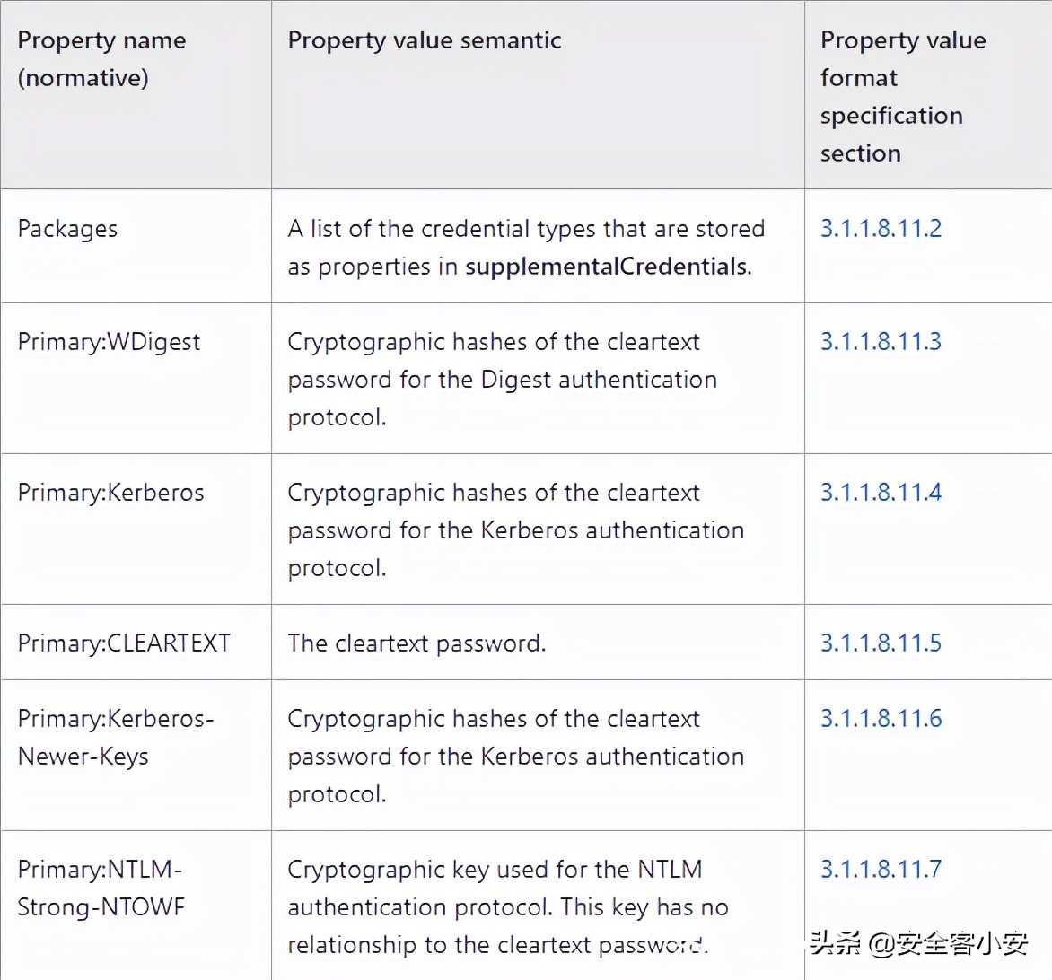1052x980 pixels.
Task: Click the "Property name (normative)" column header
Action: tap(101, 59)
